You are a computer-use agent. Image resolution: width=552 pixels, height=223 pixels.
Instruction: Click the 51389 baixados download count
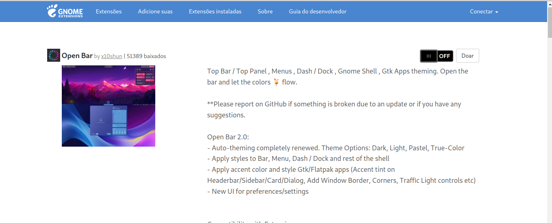(146, 56)
